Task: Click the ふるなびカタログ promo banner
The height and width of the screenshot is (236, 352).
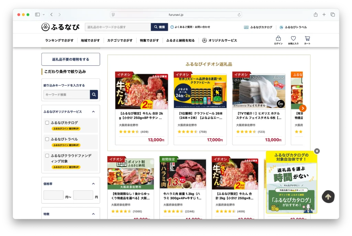Action: point(291,183)
